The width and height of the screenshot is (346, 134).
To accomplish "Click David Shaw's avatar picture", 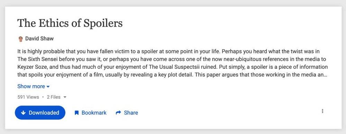I will [x=20, y=39].
